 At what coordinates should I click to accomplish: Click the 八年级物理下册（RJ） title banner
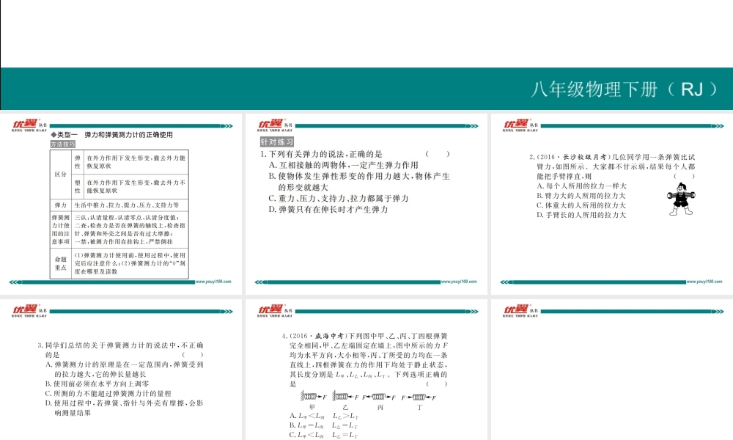point(625,87)
